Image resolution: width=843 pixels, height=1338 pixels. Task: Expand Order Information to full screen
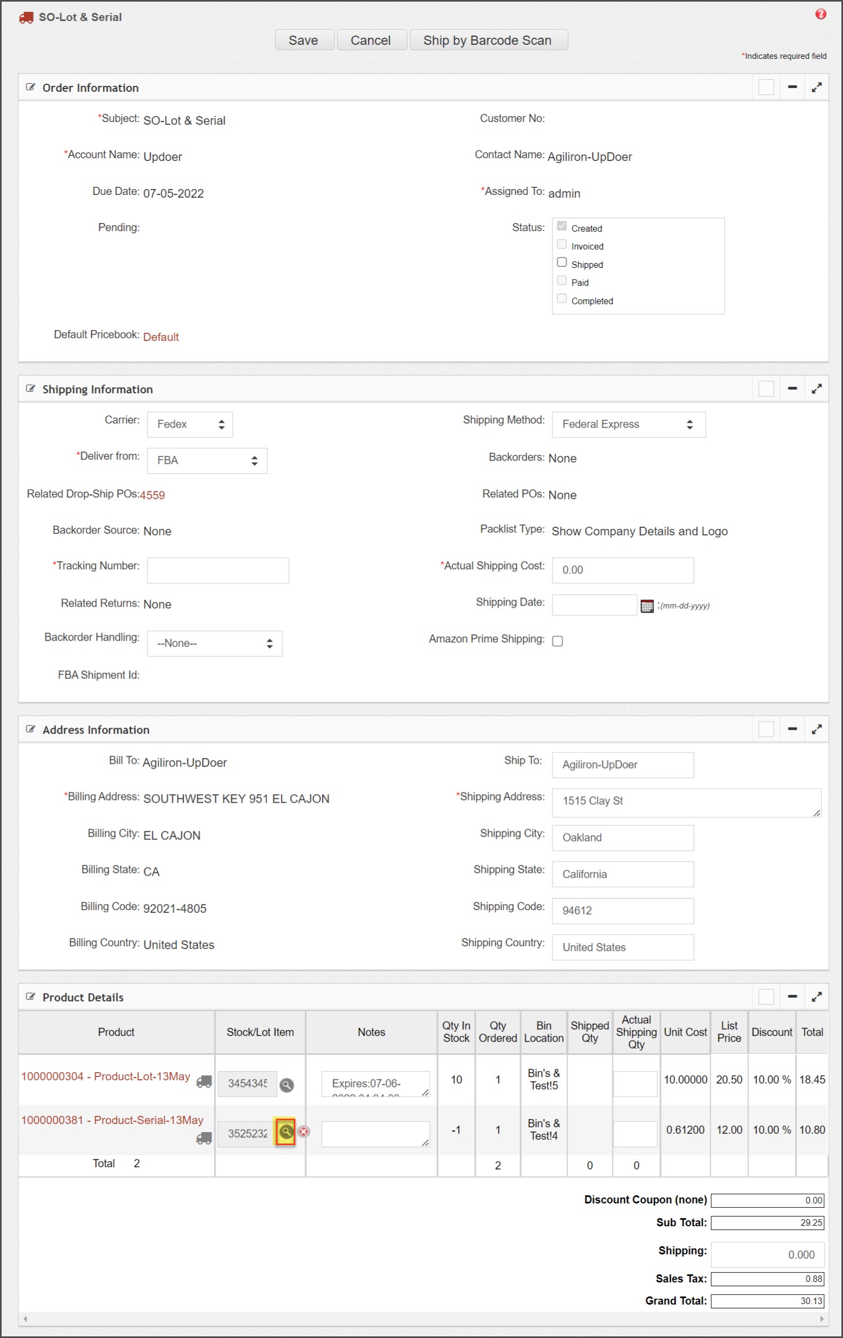(817, 87)
